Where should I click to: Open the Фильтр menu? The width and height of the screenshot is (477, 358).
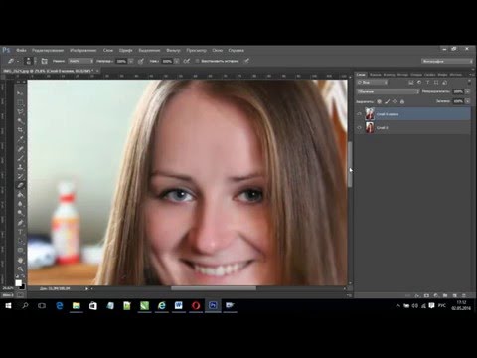point(173,50)
